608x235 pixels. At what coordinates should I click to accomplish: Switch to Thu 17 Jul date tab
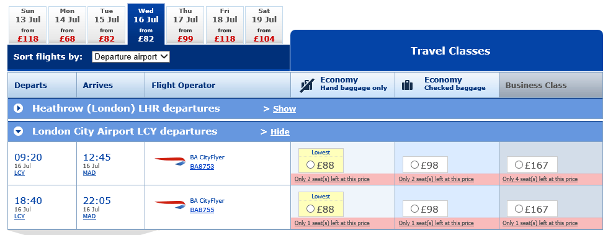186,25
